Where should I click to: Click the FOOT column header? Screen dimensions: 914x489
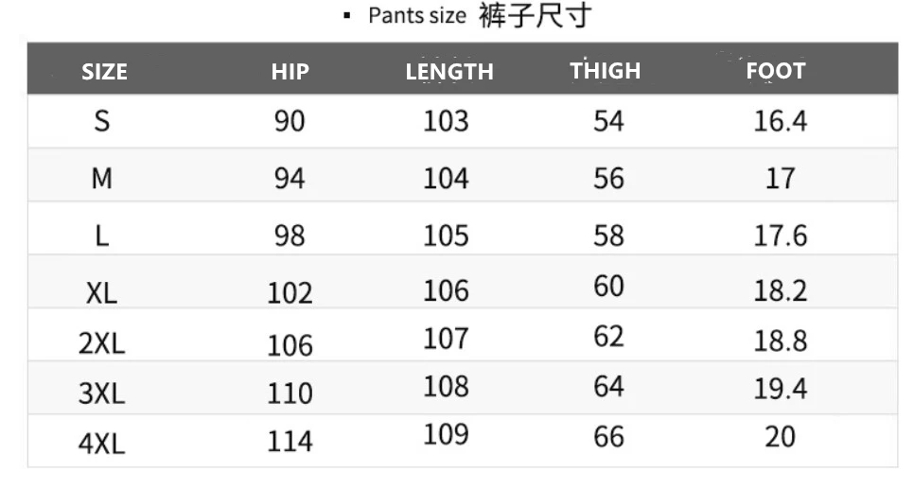coord(776,71)
